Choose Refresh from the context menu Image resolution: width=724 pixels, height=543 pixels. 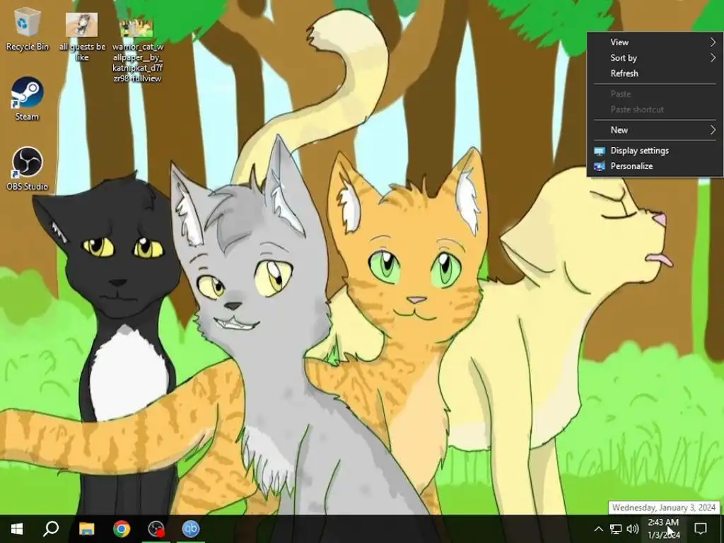click(655, 74)
